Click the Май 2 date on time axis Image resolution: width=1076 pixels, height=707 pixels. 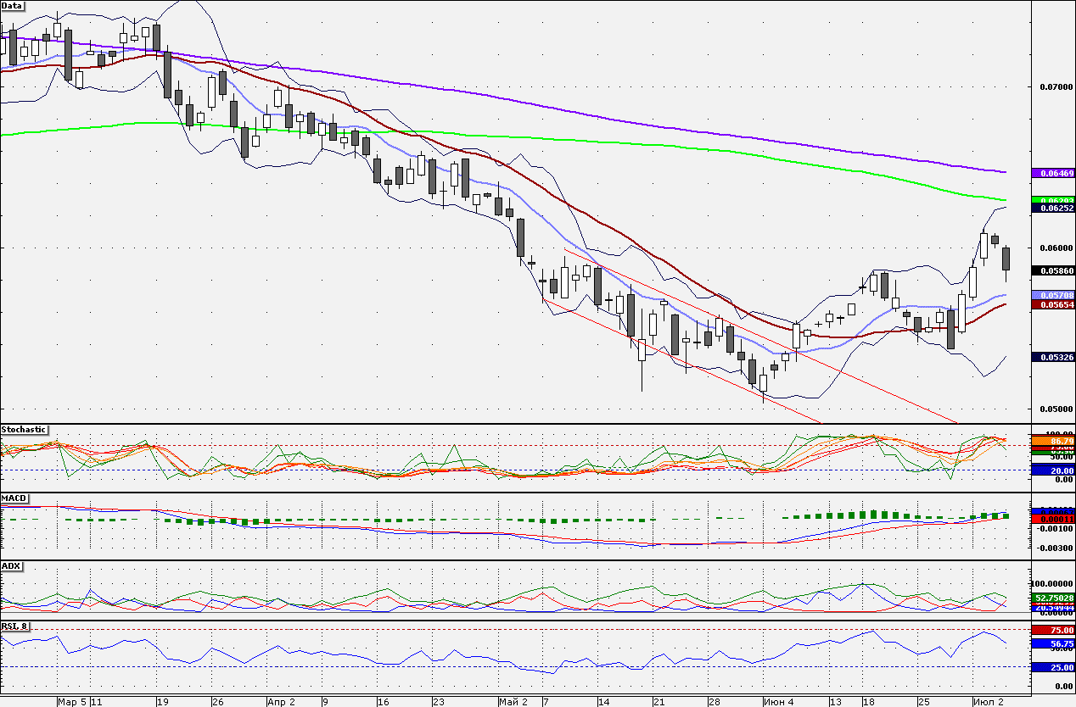tap(513, 702)
